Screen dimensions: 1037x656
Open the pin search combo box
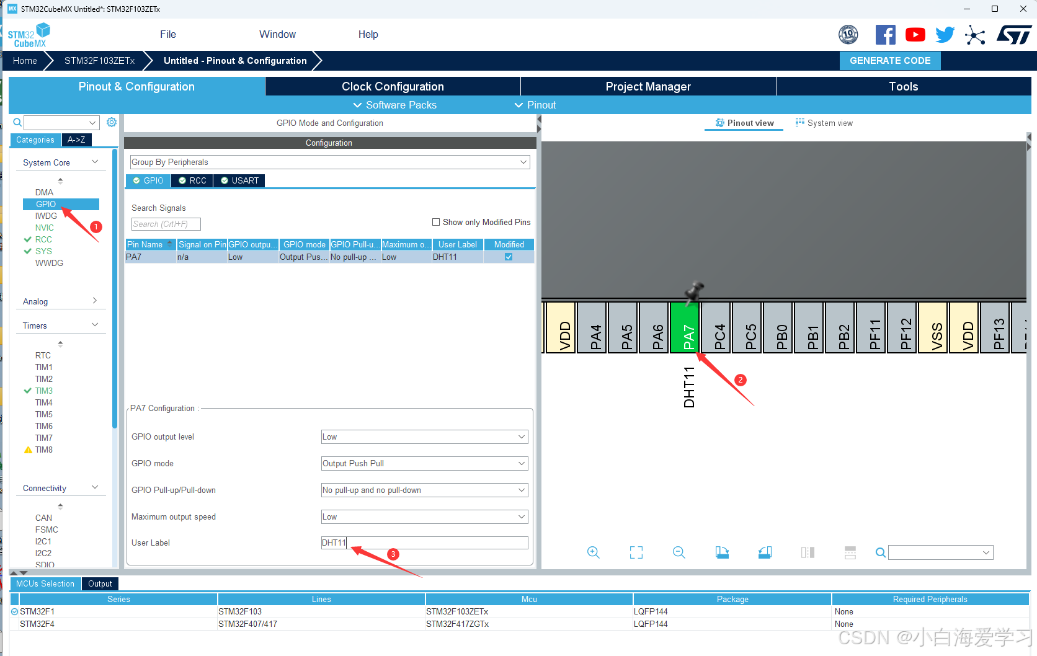pyautogui.click(x=941, y=552)
